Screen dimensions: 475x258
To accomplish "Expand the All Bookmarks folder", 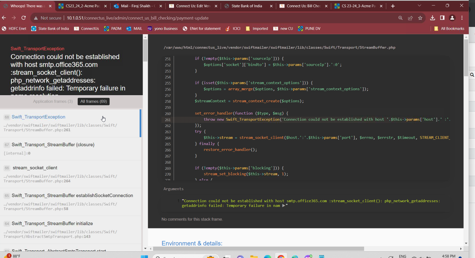I will tap(449, 29).
